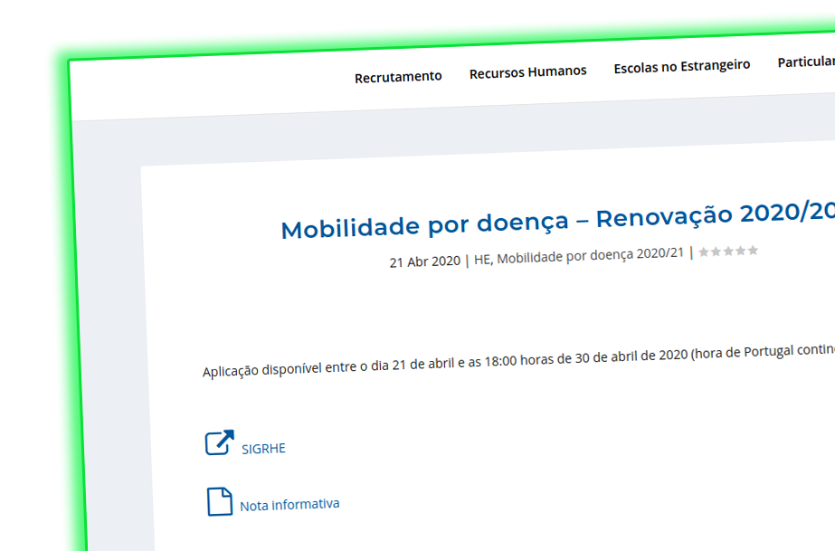Open the Recrutamento menu
835x551 pixels.
pyautogui.click(x=398, y=76)
